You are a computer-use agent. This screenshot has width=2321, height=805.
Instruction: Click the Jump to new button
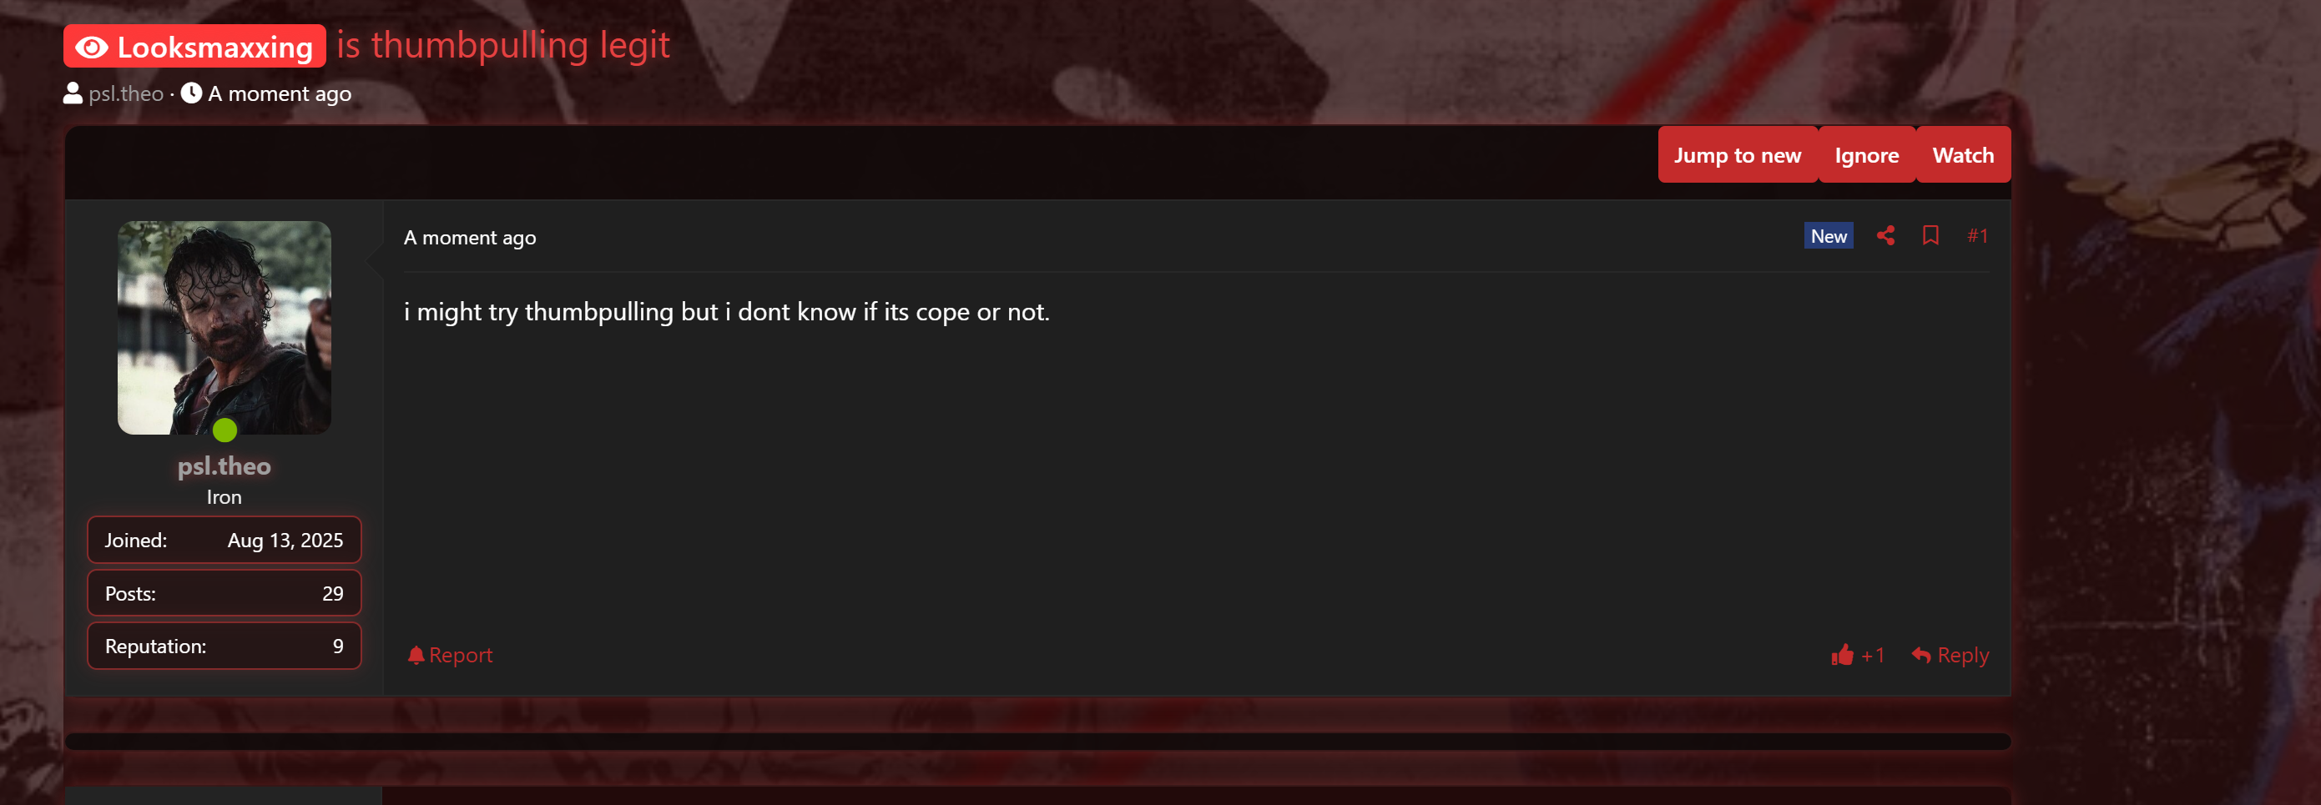[x=1737, y=155]
